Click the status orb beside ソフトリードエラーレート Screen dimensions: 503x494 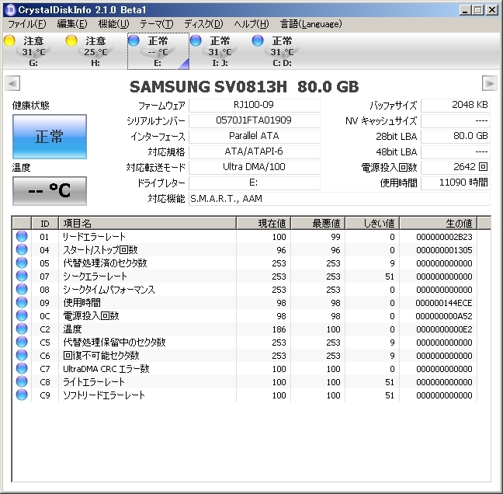click(22, 395)
